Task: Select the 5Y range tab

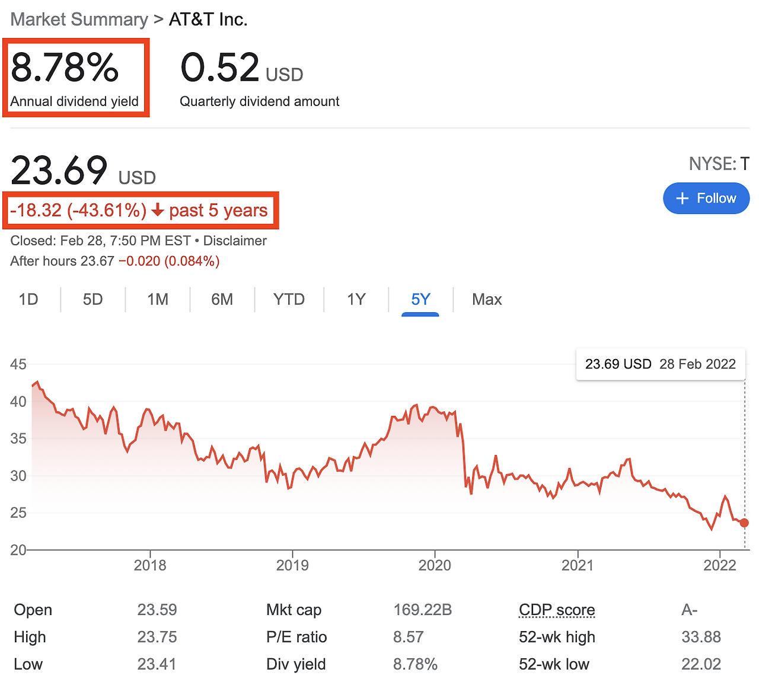Action: 420,299
